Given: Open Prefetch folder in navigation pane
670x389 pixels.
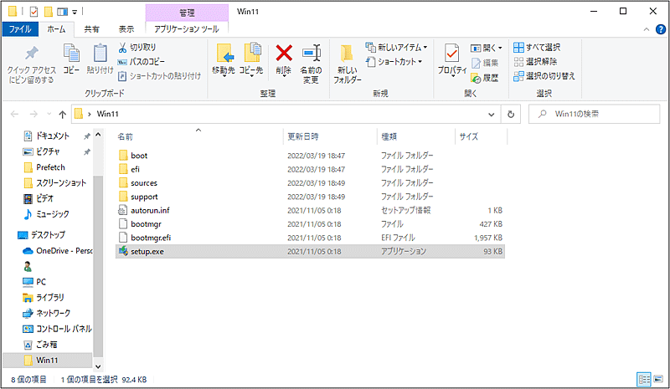Looking at the screenshot, I should (x=44, y=167).
